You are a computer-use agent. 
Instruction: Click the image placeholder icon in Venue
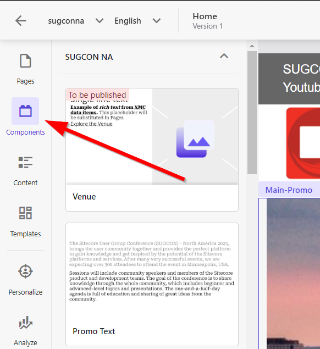[195, 139]
